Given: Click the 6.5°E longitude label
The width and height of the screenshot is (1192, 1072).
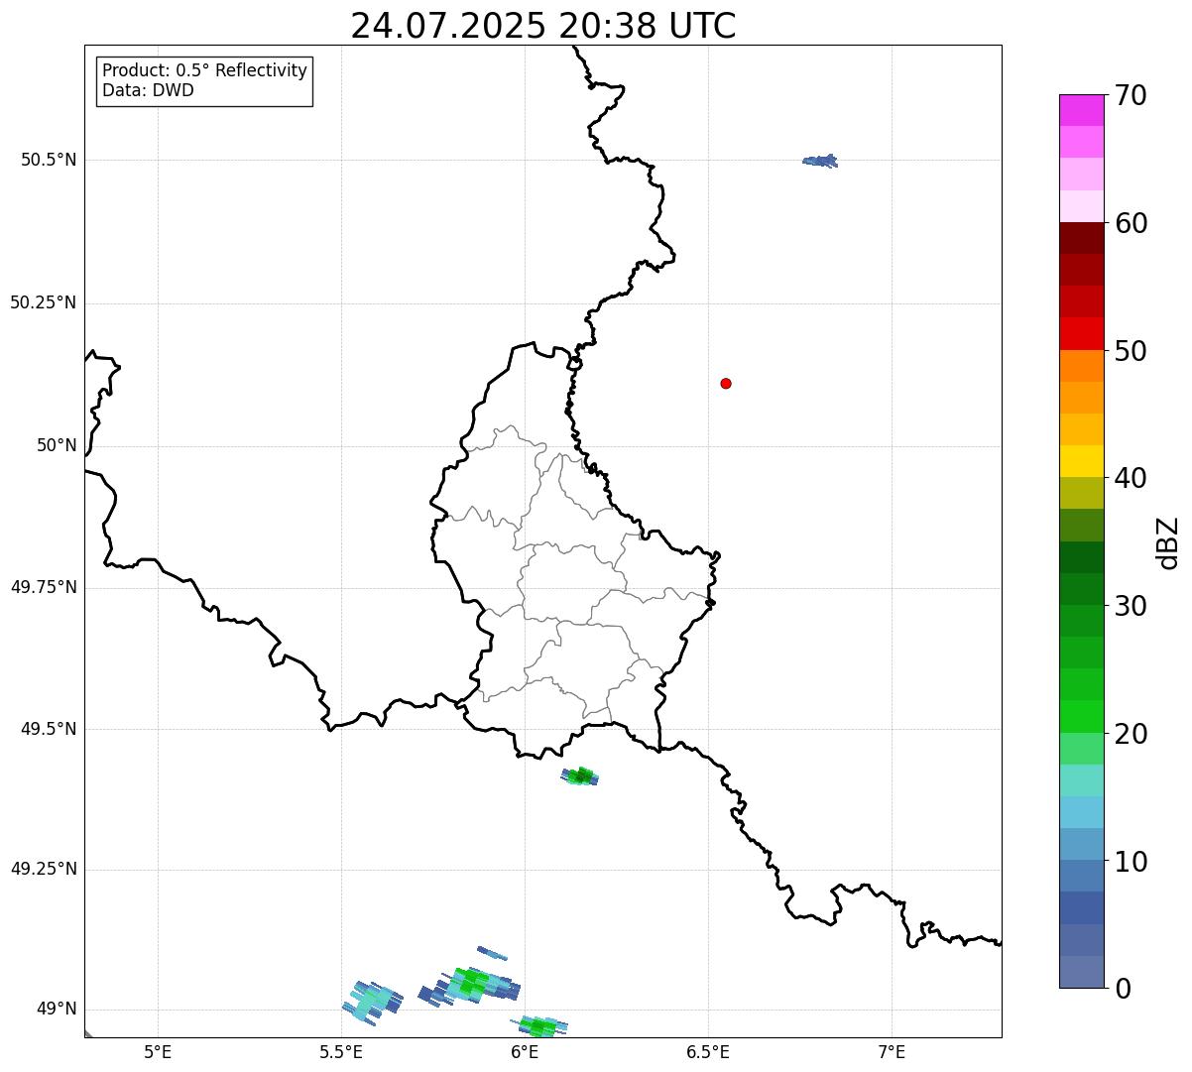Looking at the screenshot, I should [x=708, y=1051].
